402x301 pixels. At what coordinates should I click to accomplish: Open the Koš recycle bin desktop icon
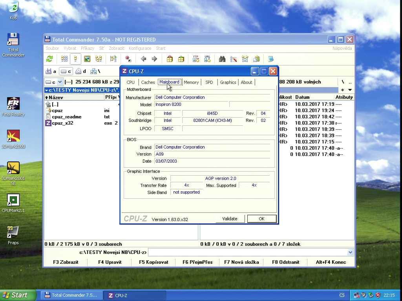pyautogui.click(x=13, y=10)
